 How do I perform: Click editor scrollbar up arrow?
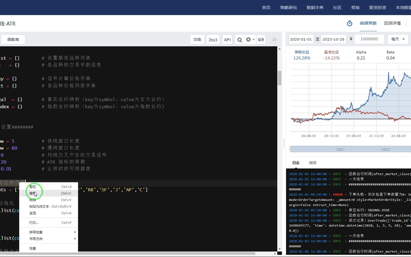pos(279,49)
